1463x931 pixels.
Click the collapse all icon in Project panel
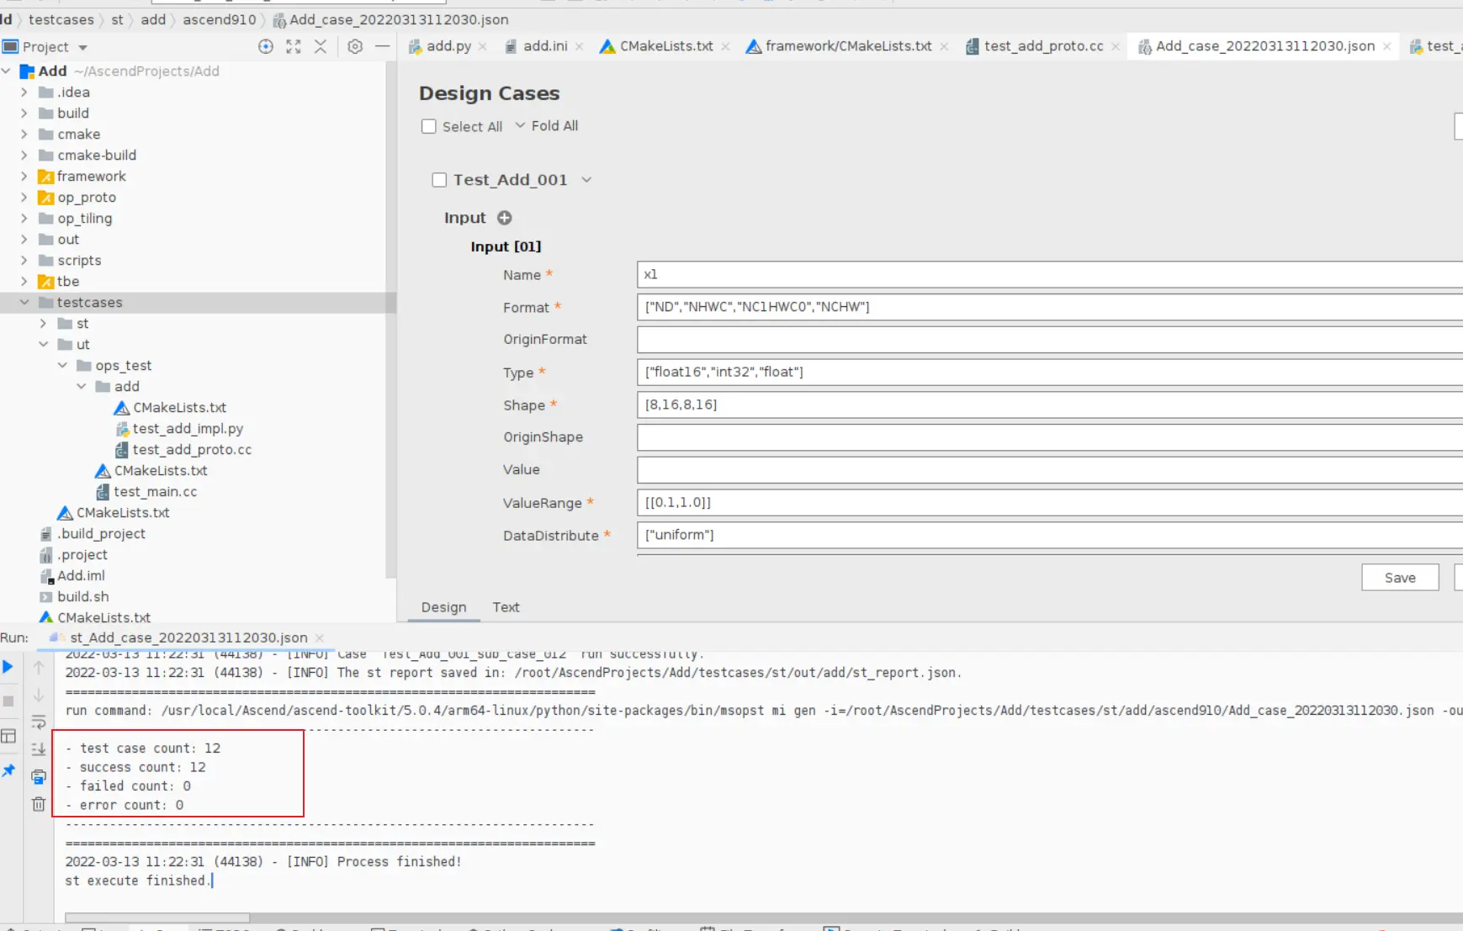321,47
